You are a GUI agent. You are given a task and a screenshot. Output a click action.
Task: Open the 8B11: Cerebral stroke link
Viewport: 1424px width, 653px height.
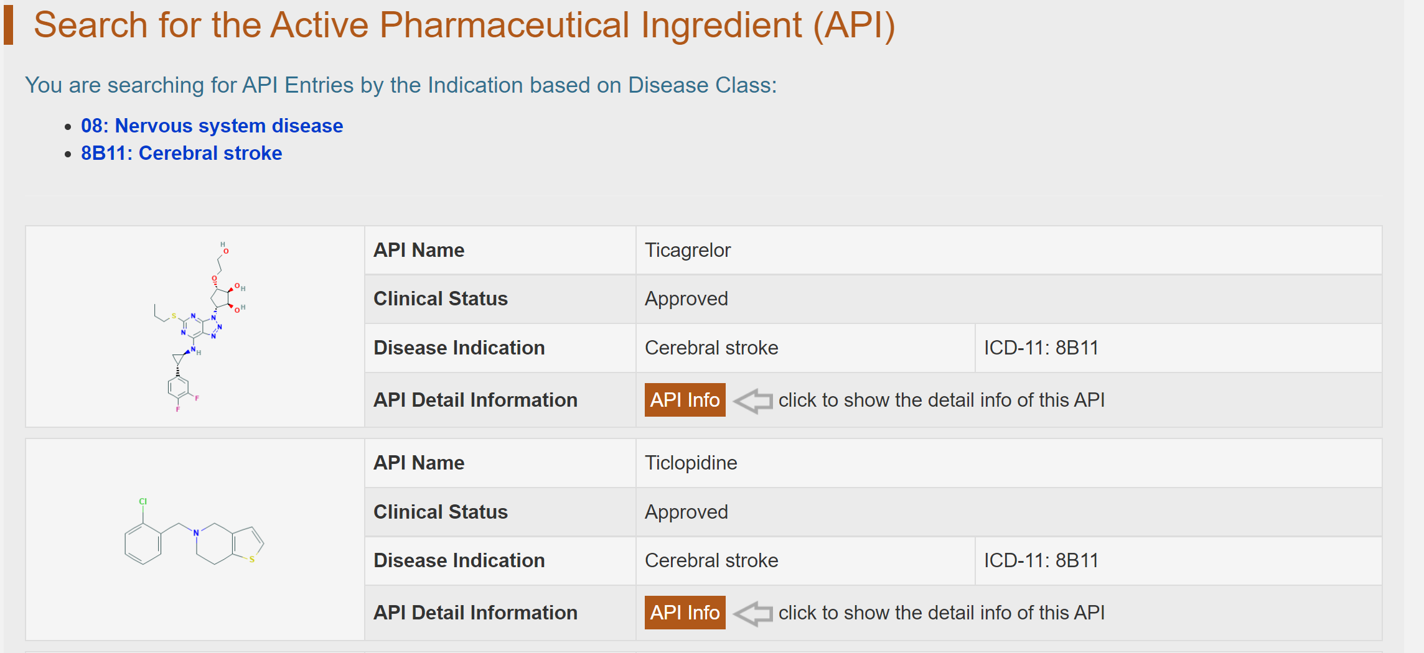coord(181,153)
